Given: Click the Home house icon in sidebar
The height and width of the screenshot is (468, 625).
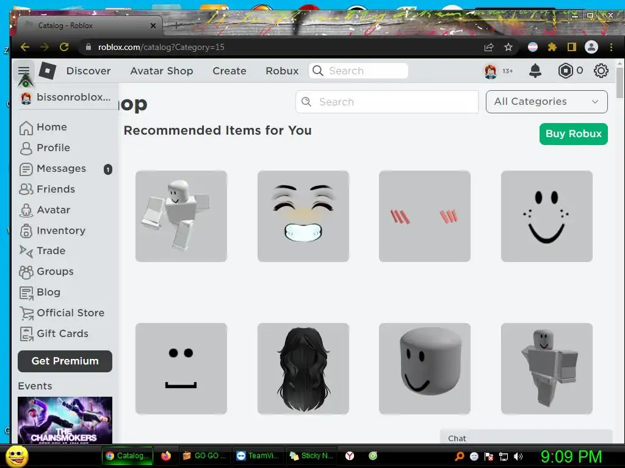Looking at the screenshot, I should (26, 128).
